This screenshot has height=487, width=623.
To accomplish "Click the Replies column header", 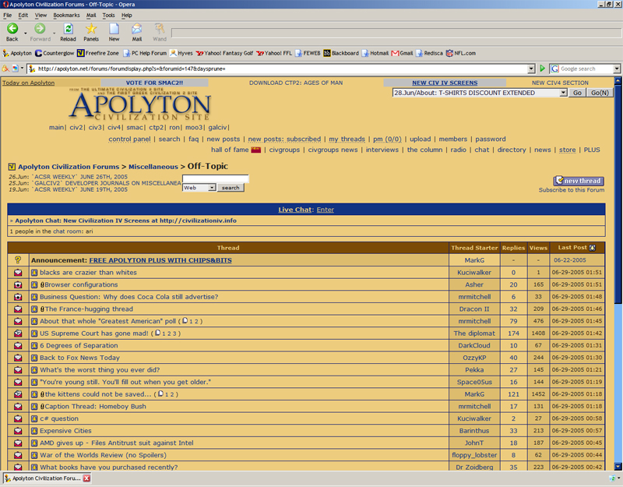I will tap(513, 248).
